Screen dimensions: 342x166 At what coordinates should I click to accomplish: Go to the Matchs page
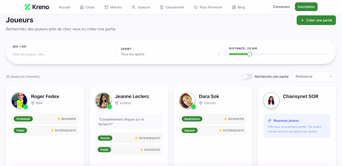point(113,7)
